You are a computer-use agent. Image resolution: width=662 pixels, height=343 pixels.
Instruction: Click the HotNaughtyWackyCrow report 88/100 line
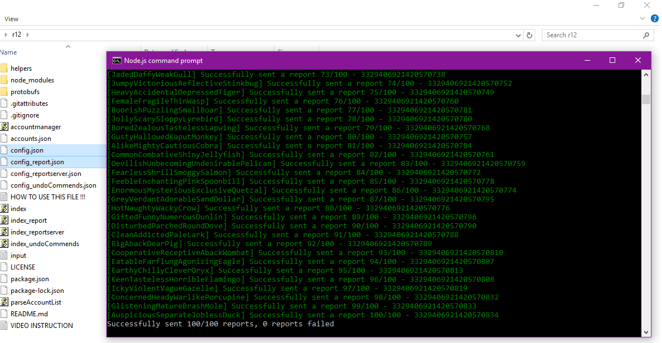click(278, 208)
